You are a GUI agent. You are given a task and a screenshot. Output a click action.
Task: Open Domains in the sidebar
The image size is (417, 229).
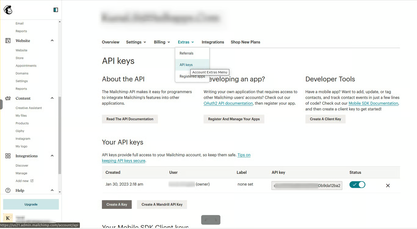tap(22, 73)
